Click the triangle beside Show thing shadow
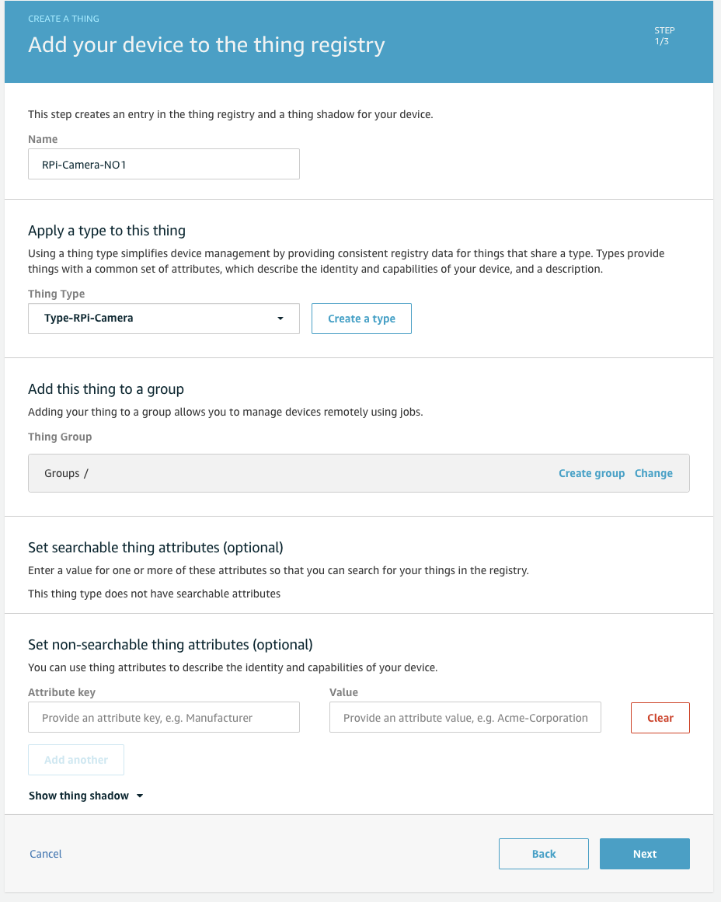This screenshot has height=902, width=721. 139,796
